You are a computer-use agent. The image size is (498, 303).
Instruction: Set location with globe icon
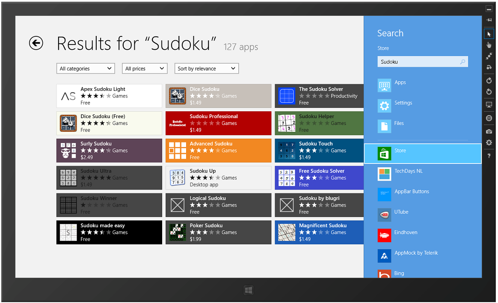tap(489, 118)
